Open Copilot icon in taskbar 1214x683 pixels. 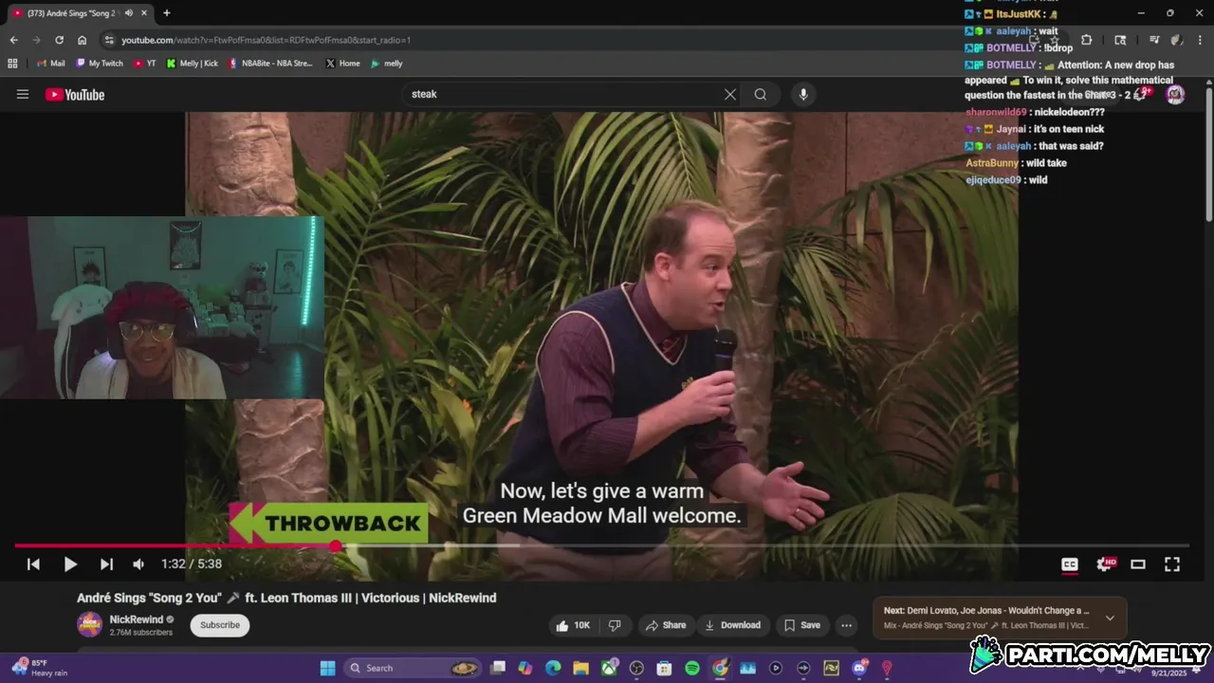pyautogui.click(x=525, y=668)
